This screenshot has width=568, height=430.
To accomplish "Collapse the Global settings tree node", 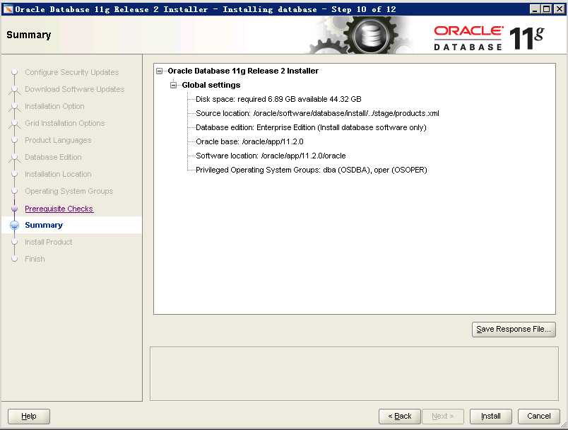I will pyautogui.click(x=174, y=85).
